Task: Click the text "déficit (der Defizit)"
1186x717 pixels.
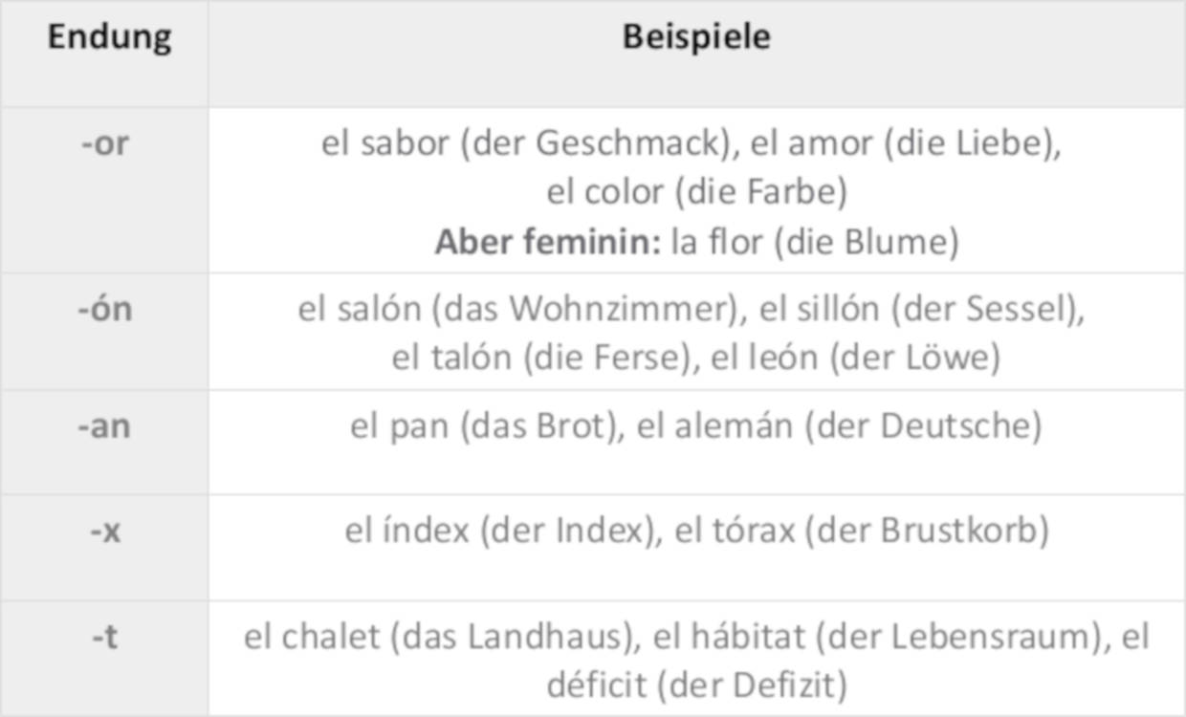Action: [696, 684]
